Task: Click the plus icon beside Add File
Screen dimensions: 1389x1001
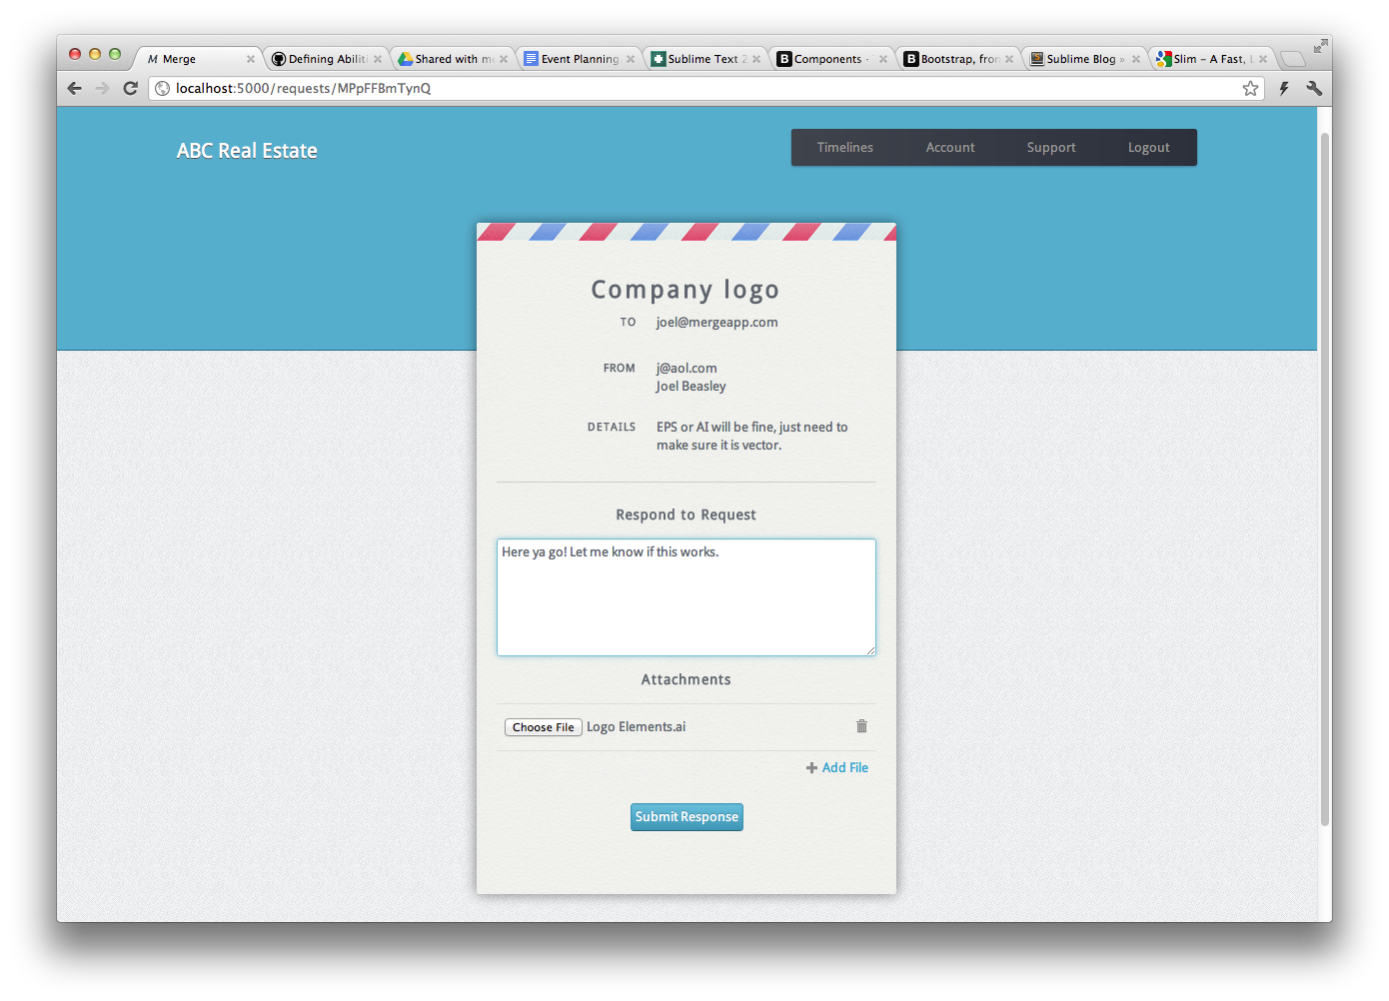Action: (x=811, y=768)
